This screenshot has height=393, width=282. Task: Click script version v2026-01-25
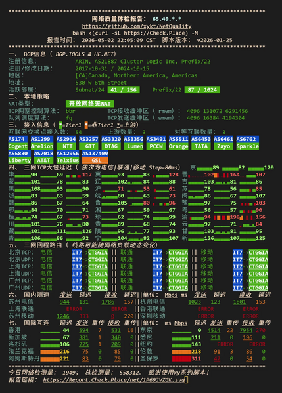[214, 40]
